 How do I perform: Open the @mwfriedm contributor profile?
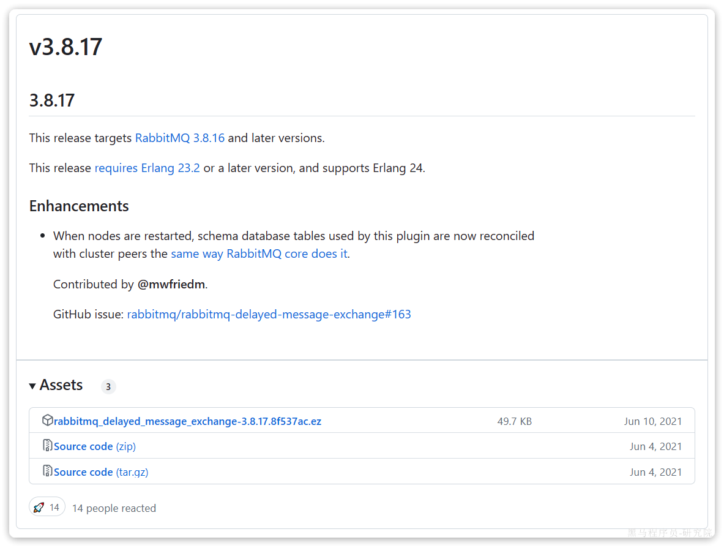[x=172, y=284]
